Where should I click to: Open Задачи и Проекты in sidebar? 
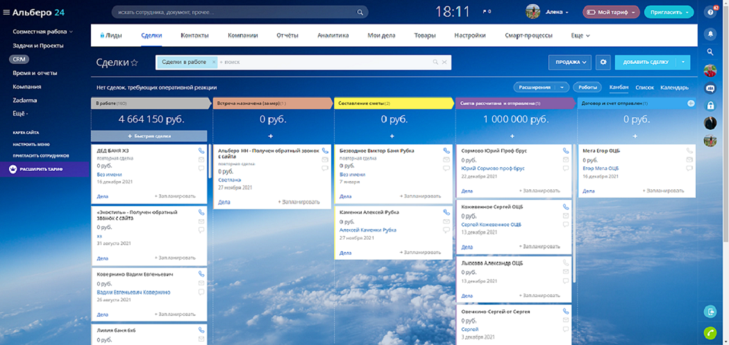(x=38, y=46)
